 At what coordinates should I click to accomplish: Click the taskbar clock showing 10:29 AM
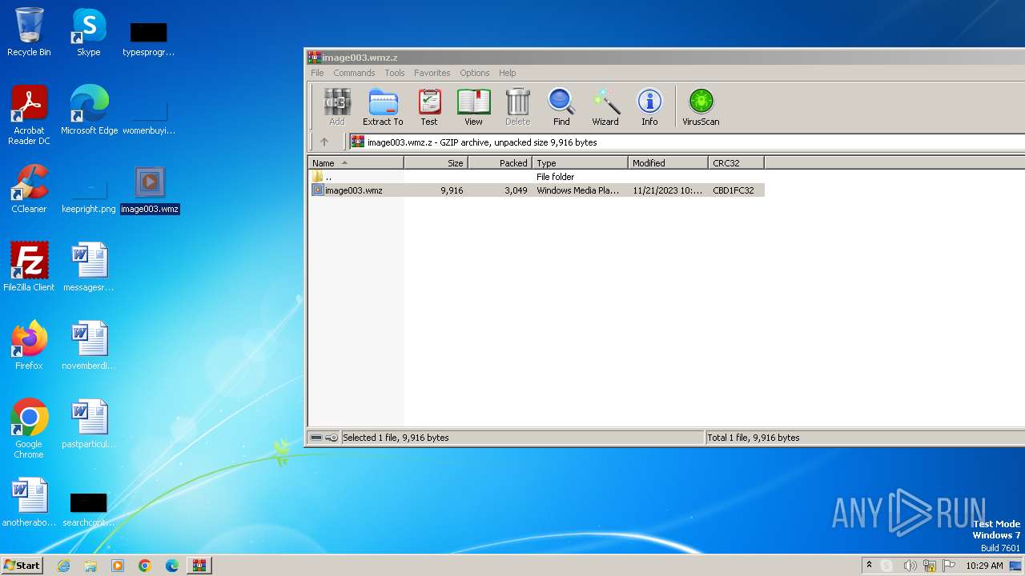[984, 566]
